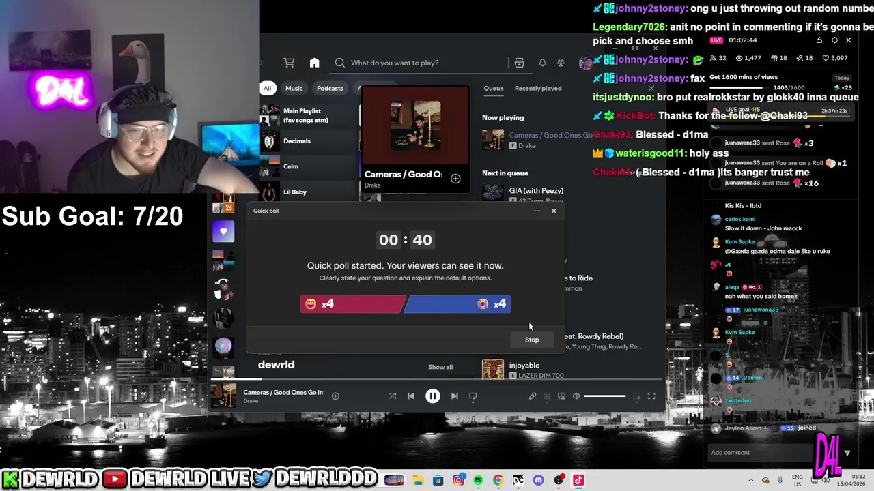Open the 'Lil Baby' library item

pyautogui.click(x=309, y=192)
